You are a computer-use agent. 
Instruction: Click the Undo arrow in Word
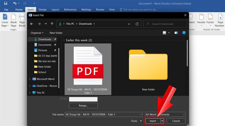[x=15, y=3]
